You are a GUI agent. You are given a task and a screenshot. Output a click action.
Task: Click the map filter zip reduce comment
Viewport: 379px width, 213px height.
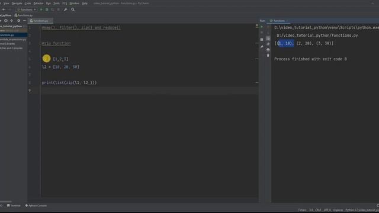point(81,28)
